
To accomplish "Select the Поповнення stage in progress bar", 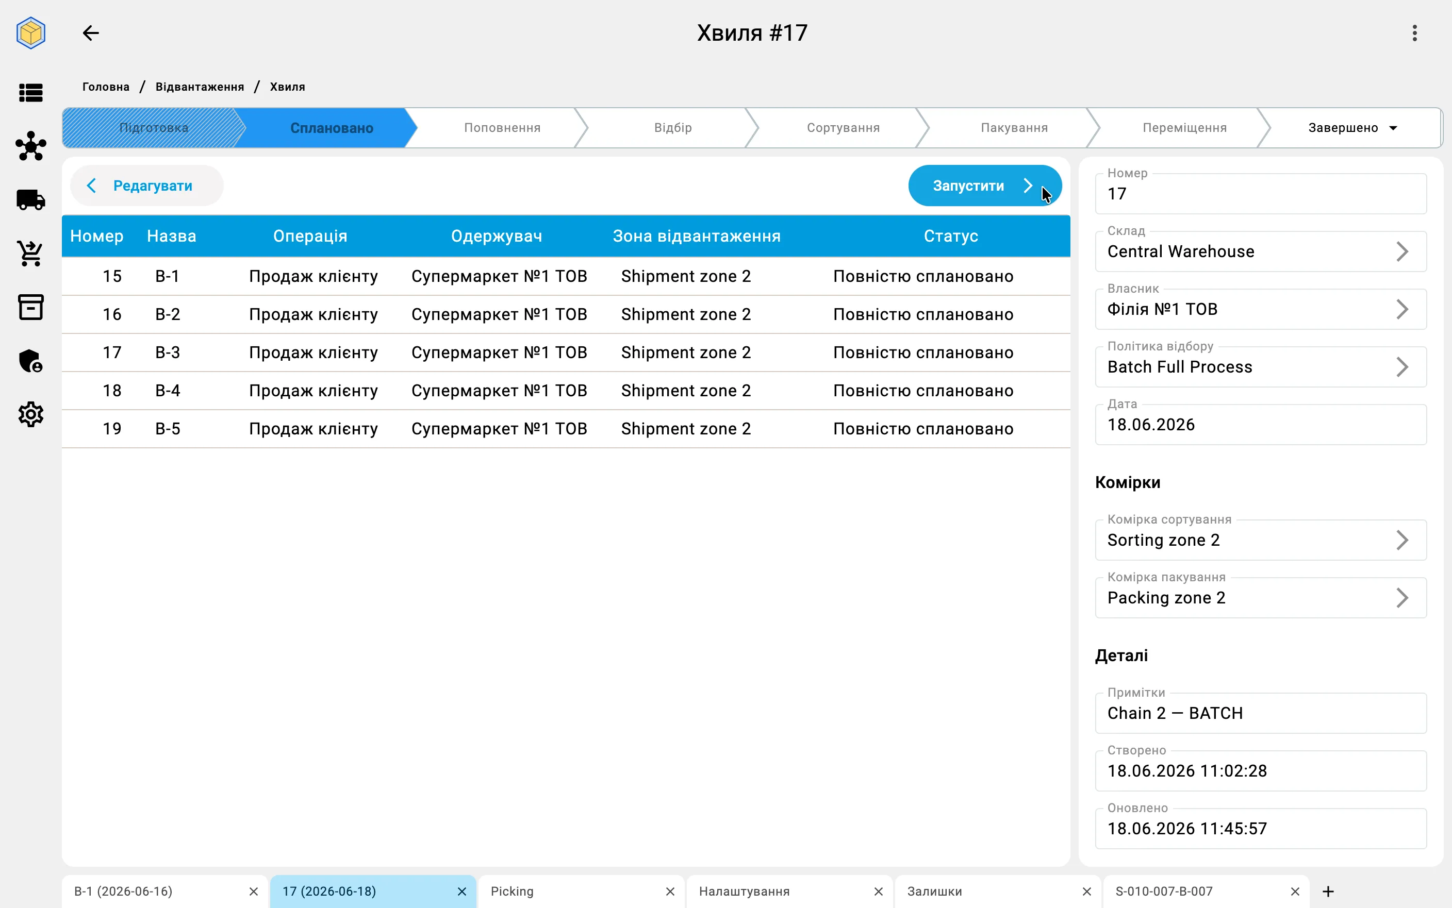I will 502,128.
